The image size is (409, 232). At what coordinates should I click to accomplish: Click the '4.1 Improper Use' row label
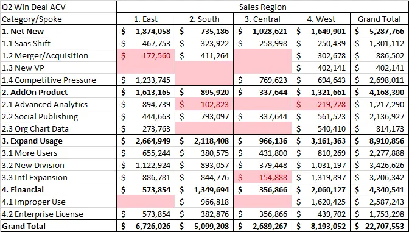pyautogui.click(x=58, y=202)
